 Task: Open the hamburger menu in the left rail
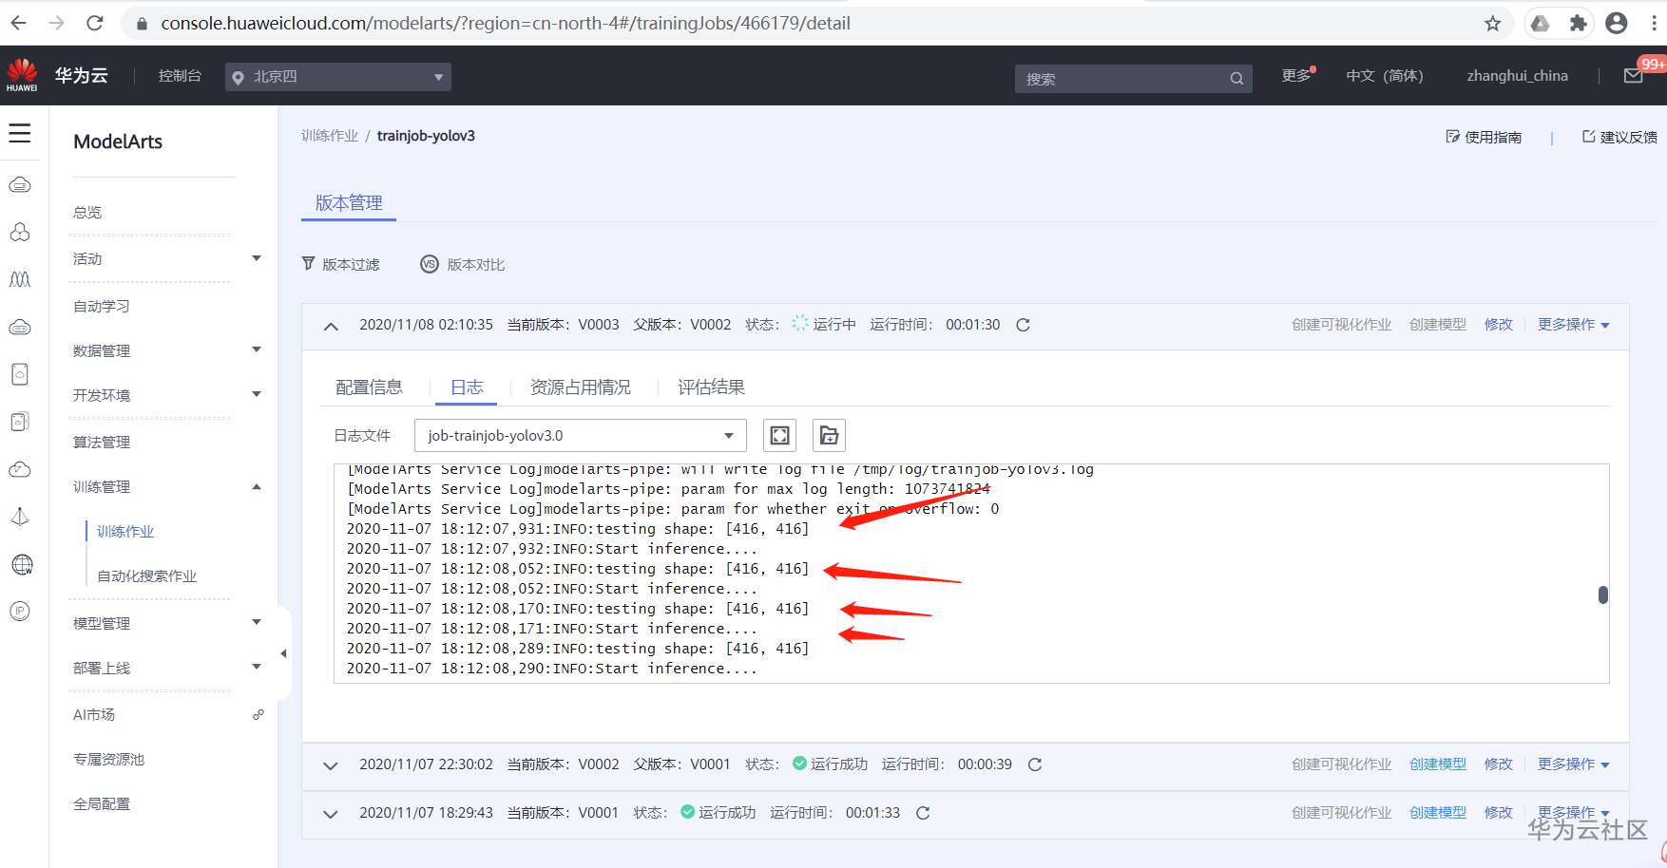tap(20, 133)
